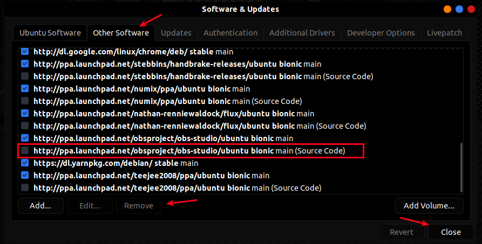Open the Updates tab
482x244 pixels.
point(176,33)
